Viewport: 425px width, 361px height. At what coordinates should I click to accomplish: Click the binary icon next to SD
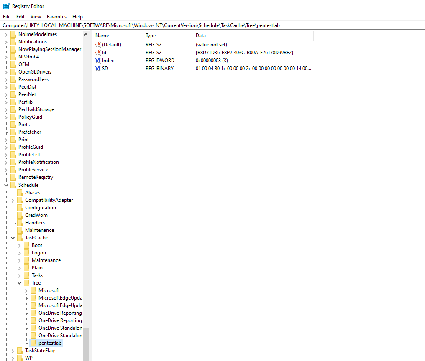pos(98,68)
